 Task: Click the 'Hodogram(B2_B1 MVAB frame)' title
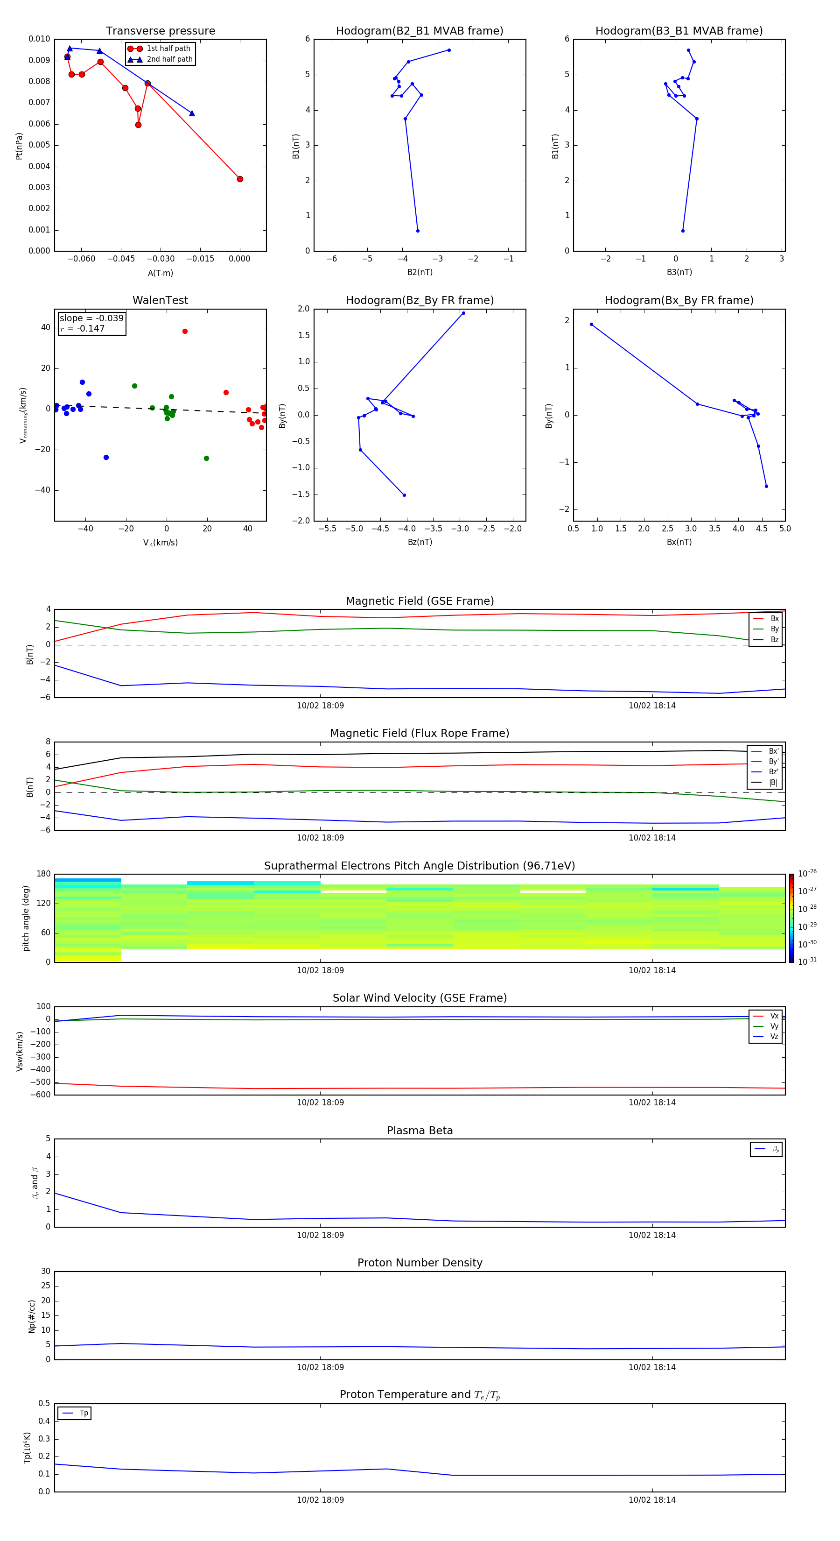pyautogui.click(x=420, y=30)
